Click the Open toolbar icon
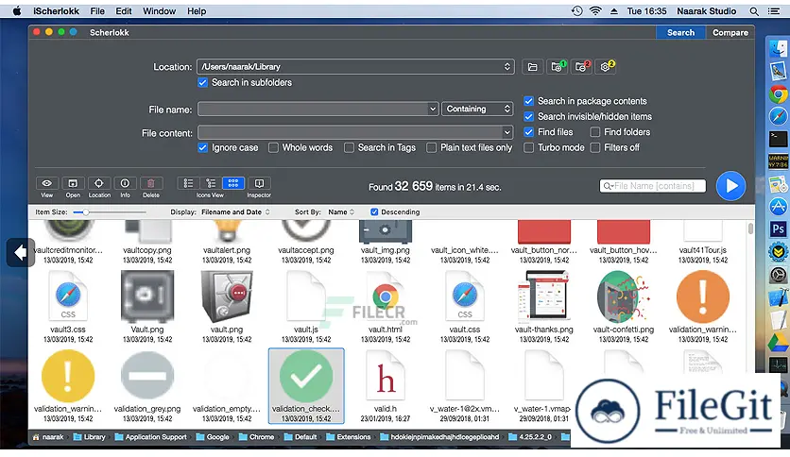Screen dimensions: 790x457 coord(73,183)
